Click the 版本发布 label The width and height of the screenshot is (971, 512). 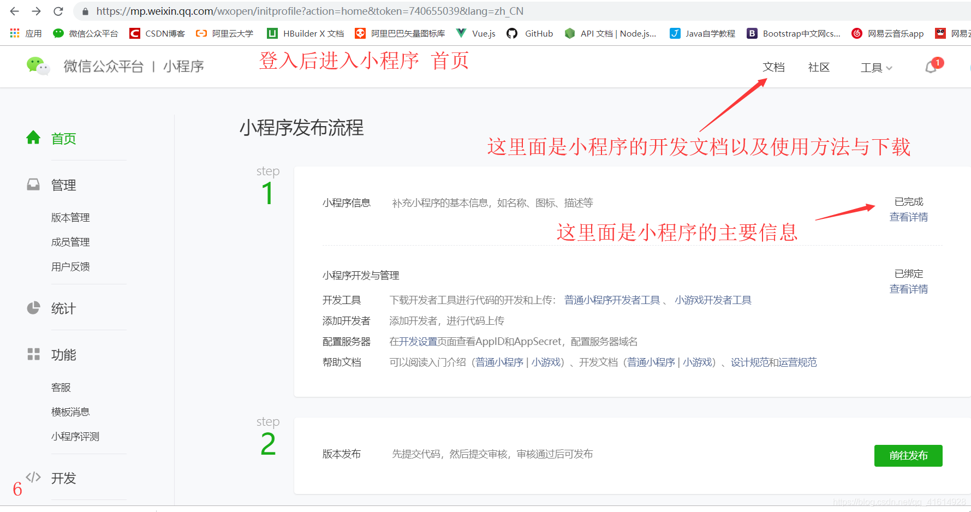pos(342,454)
